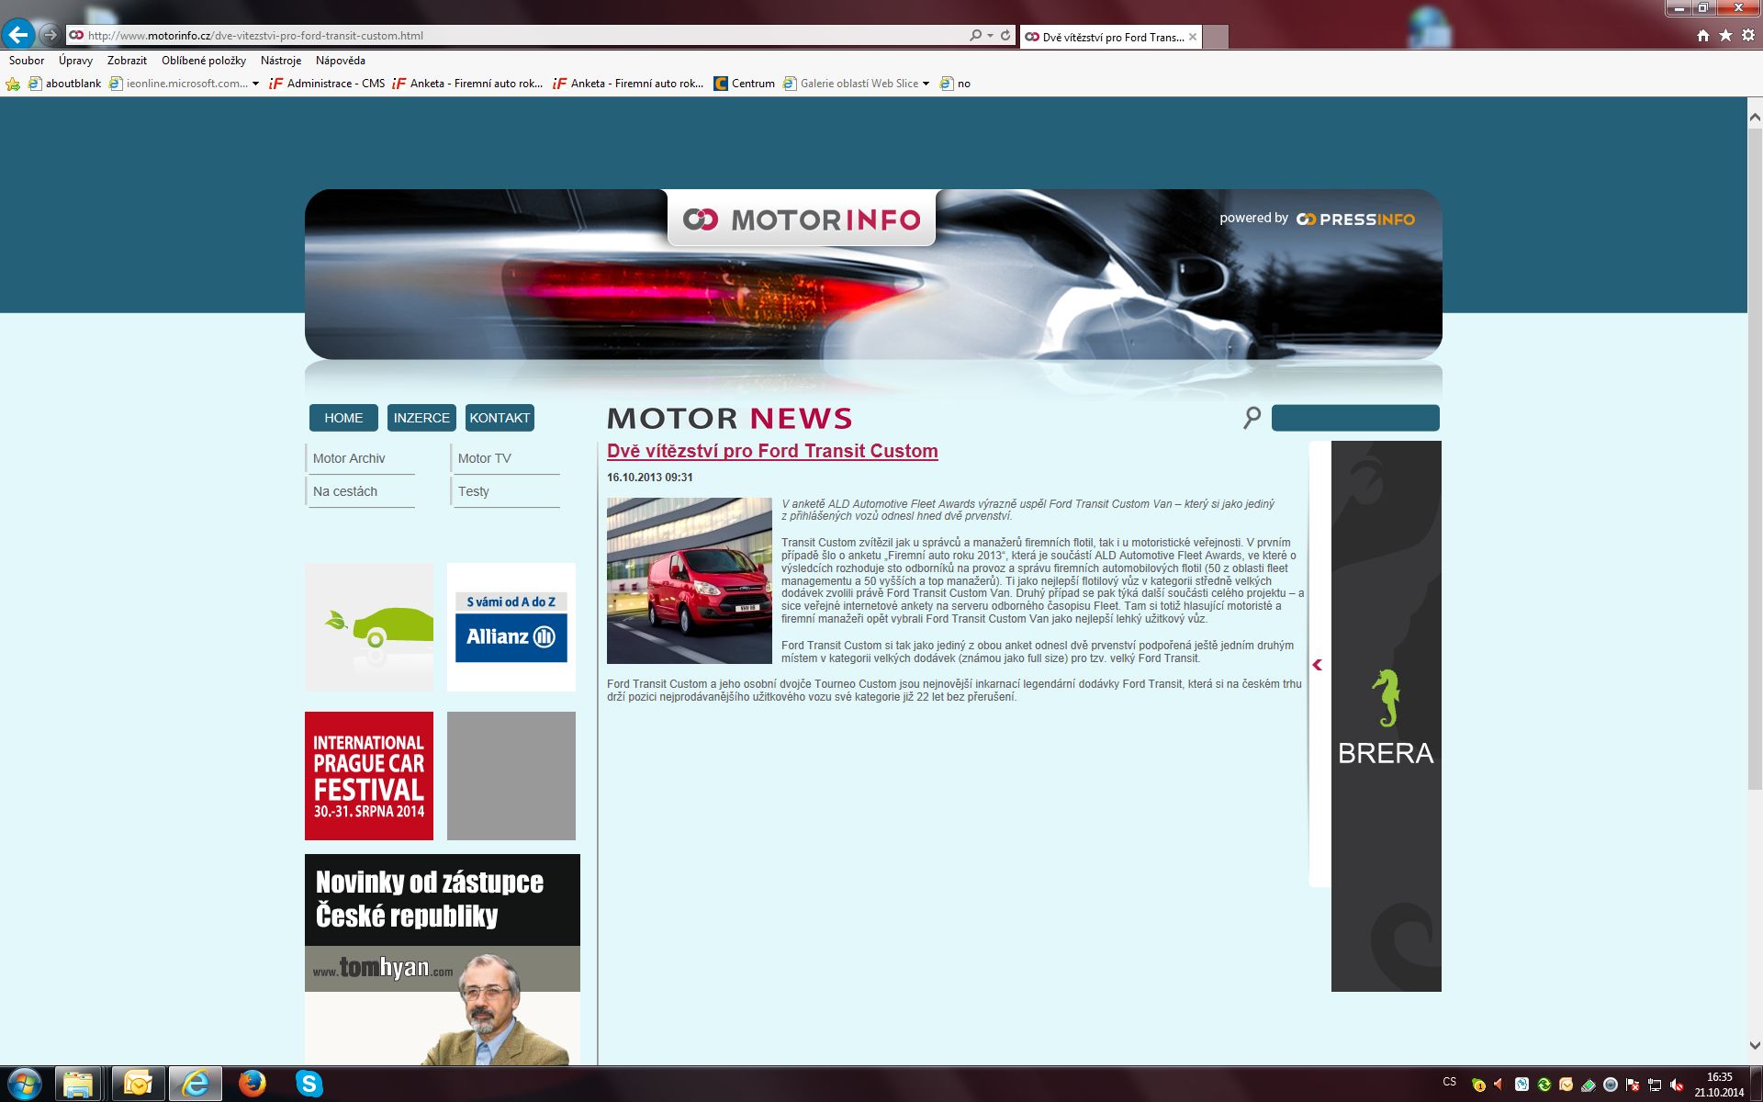
Task: Click the BRERA side banner
Action: 1387,716
